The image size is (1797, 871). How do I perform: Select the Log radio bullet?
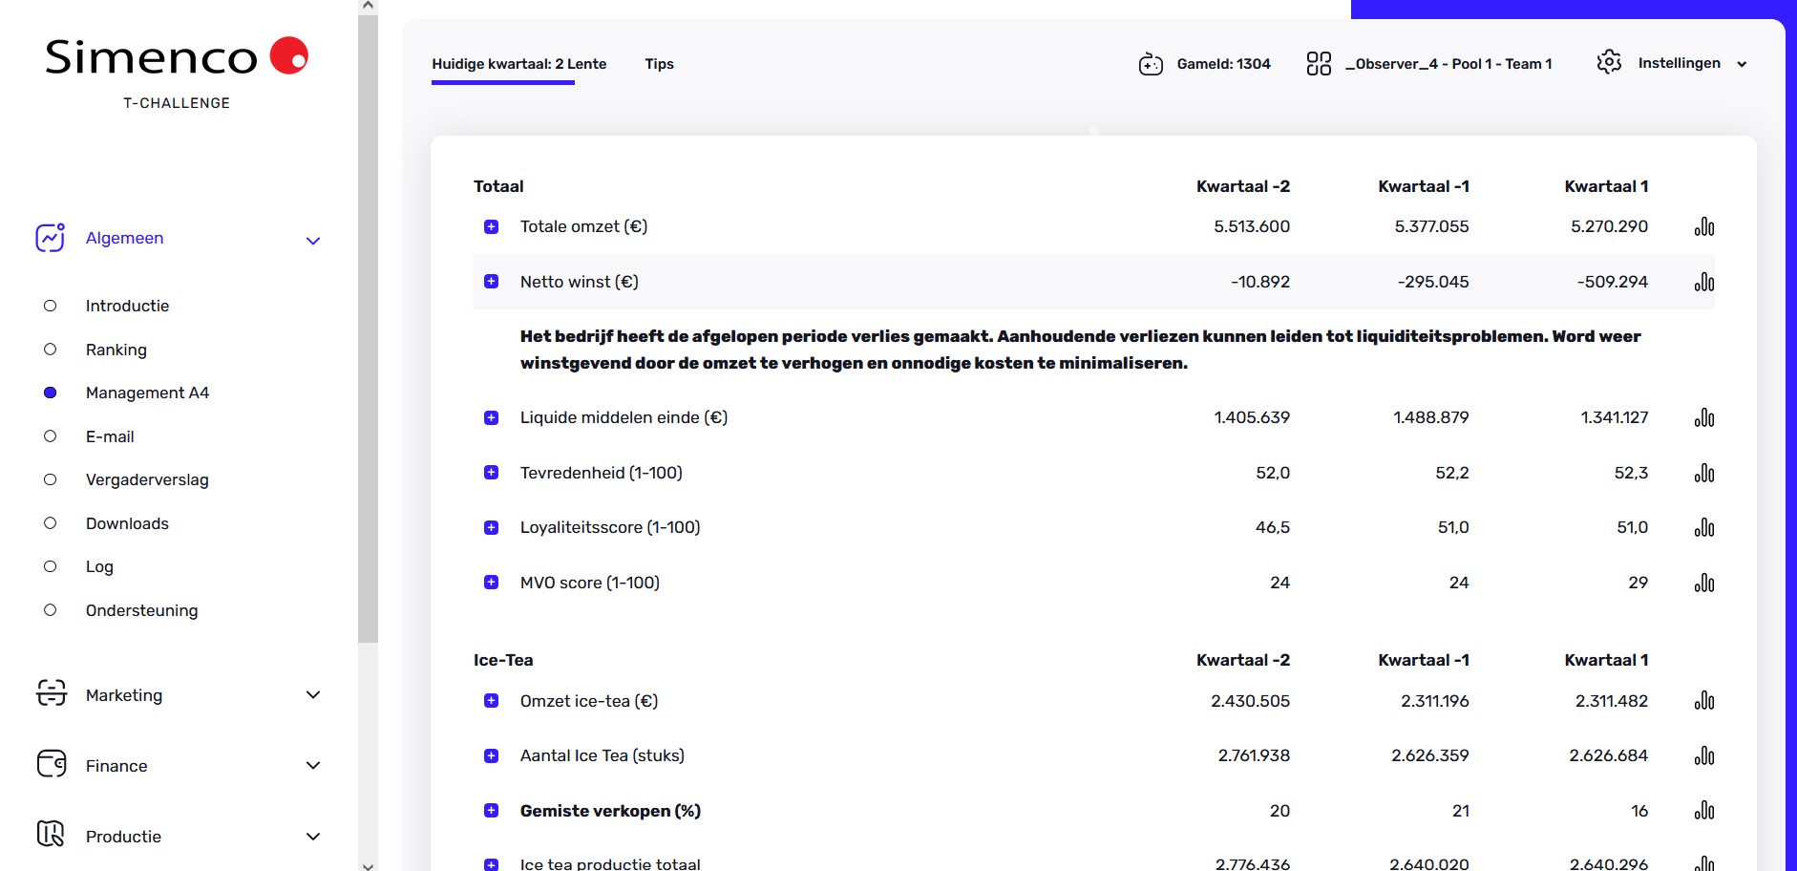coord(51,566)
